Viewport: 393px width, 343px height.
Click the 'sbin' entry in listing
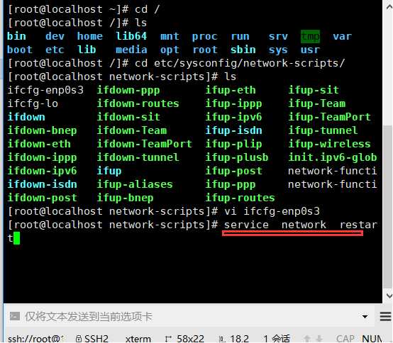pyautogui.click(x=243, y=50)
